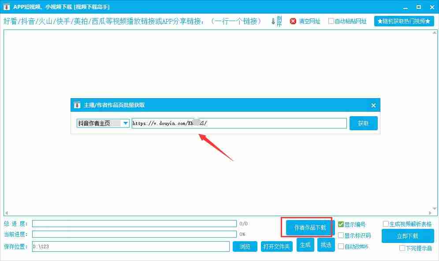Toggle the 下完提示音 checkbox
Image resolution: width=439 pixels, height=261 pixels.
tap(402, 248)
